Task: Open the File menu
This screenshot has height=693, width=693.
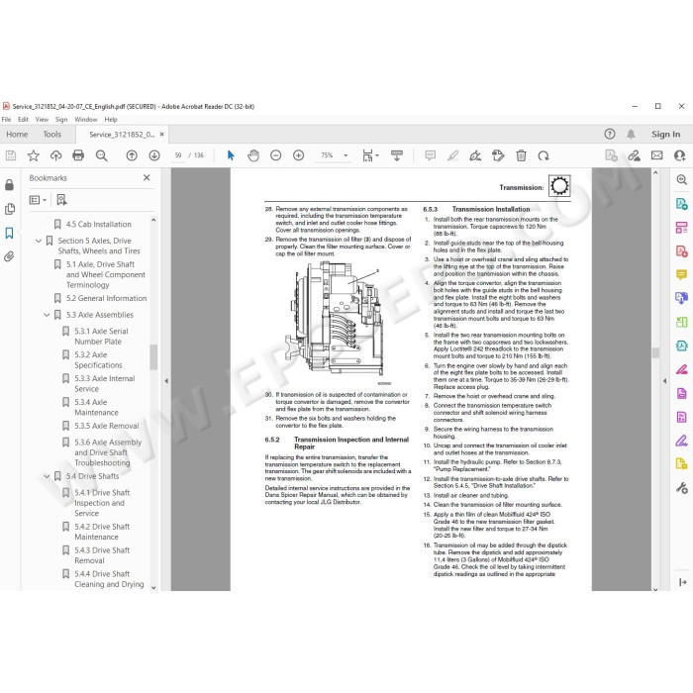Action: click(6, 120)
